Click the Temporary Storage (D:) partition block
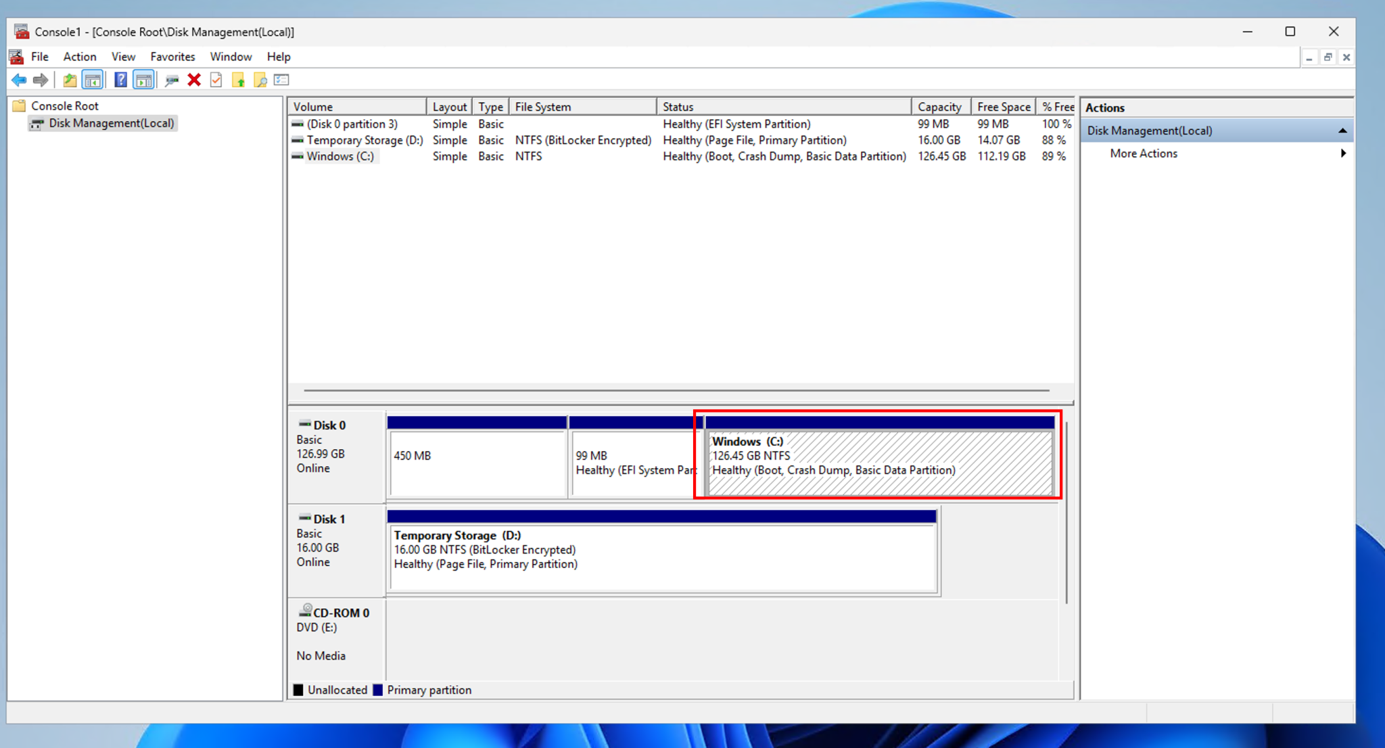 click(663, 550)
